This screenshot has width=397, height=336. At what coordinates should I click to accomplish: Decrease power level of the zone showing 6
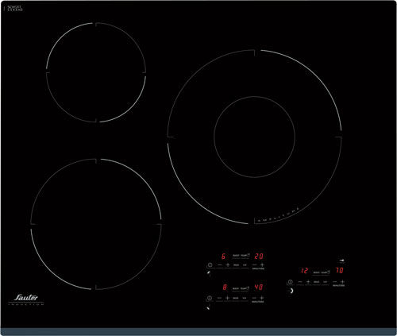(x=220, y=265)
